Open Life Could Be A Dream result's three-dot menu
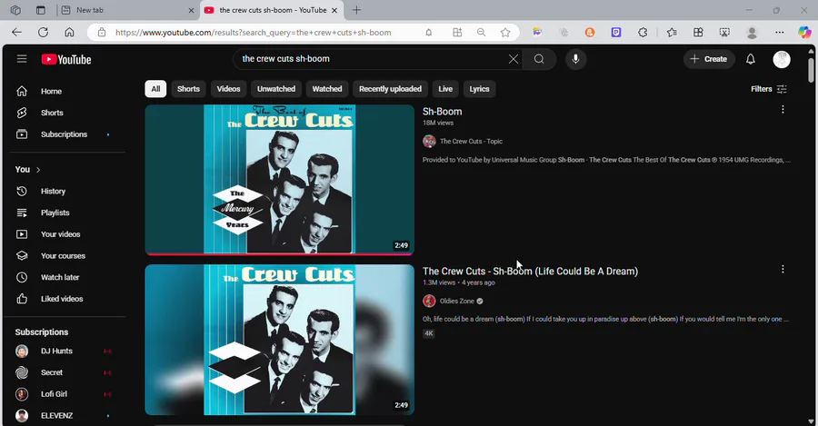Screen dimensions: 818x426 (783, 269)
